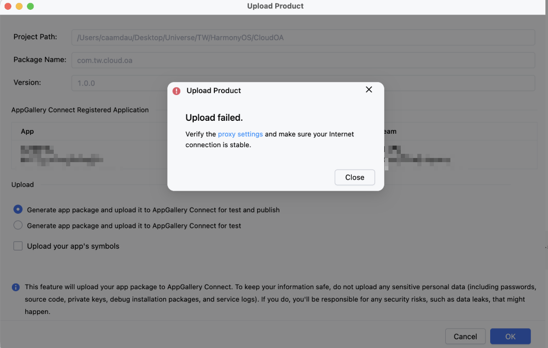Maximize the window with the green button
Image resolution: width=548 pixels, height=348 pixels.
(30, 6)
